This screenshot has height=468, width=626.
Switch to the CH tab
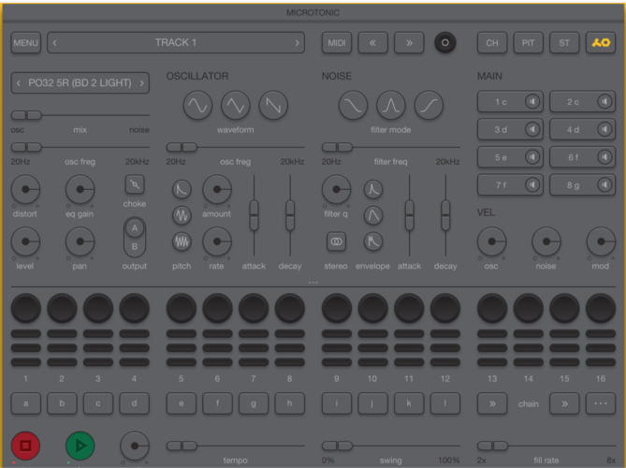click(x=492, y=43)
